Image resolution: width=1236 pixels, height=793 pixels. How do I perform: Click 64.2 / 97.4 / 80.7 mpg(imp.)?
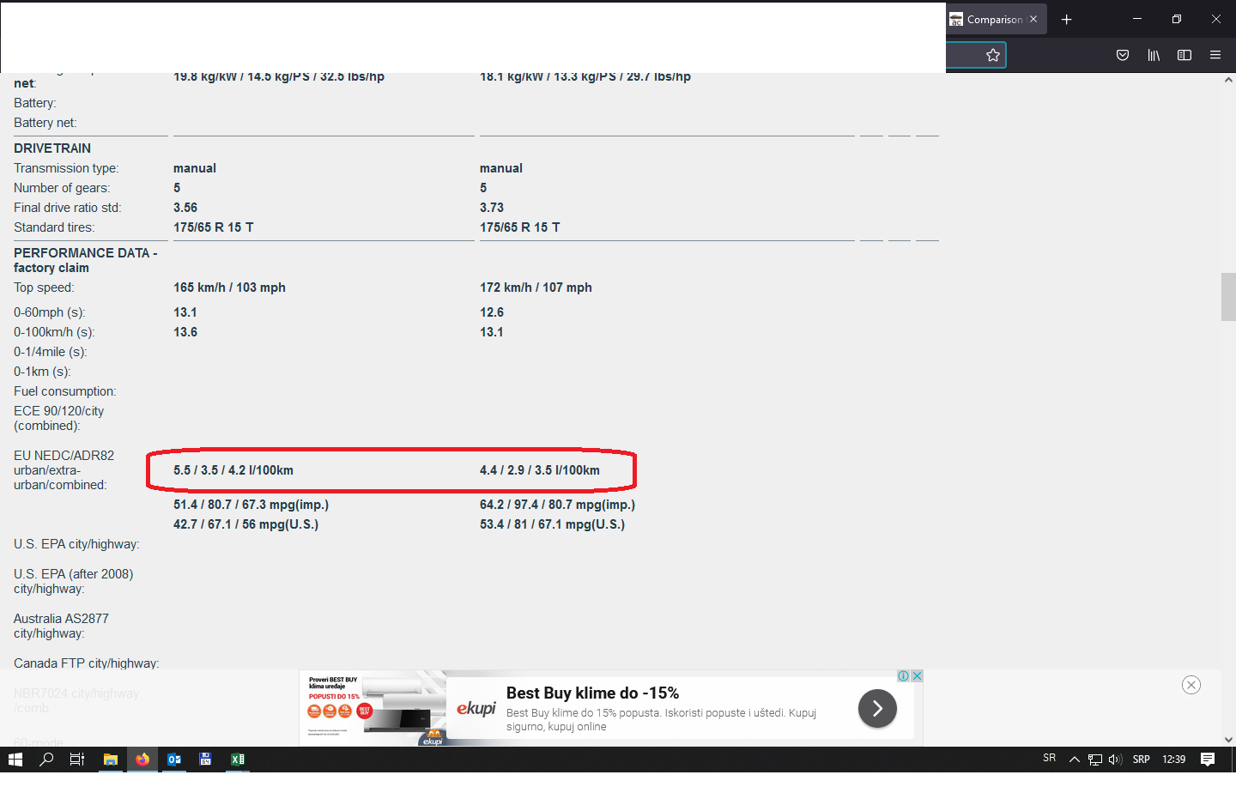557,505
